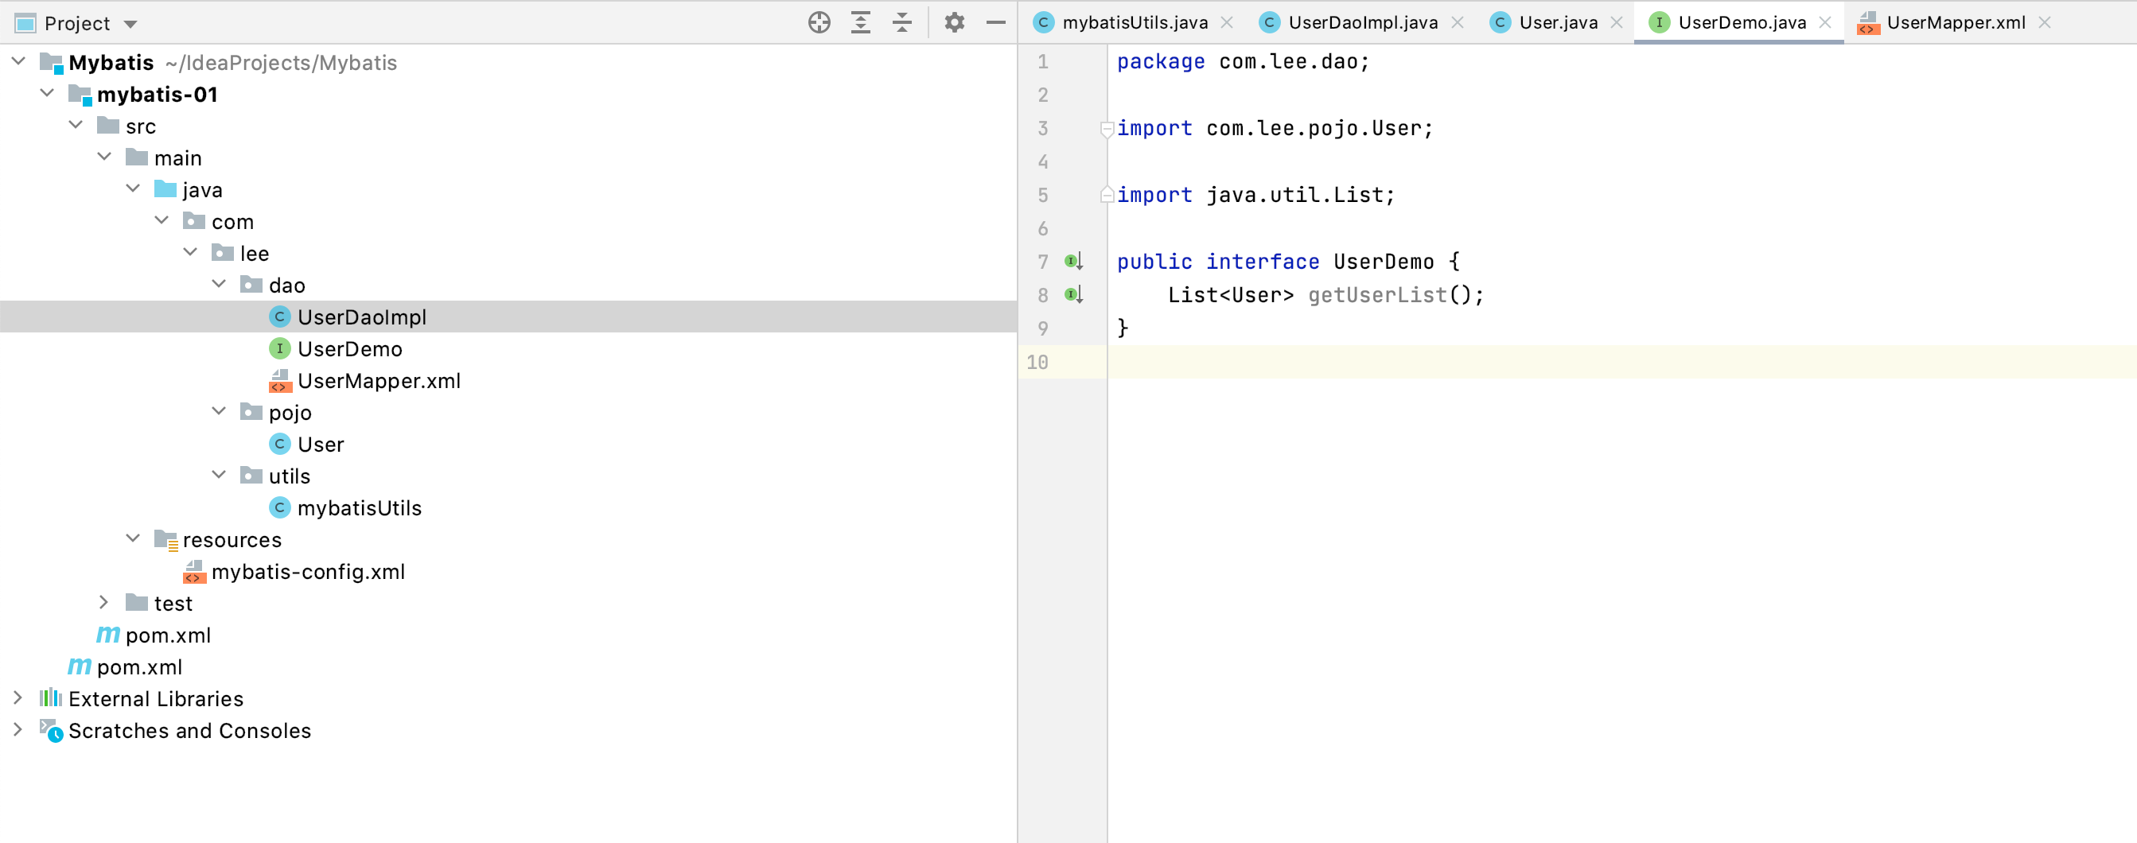
Task: Click package com.lee.dao declaration
Action: point(1243,62)
